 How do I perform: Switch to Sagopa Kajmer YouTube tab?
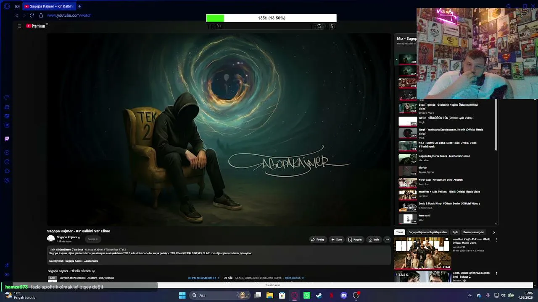pyautogui.click(x=49, y=6)
